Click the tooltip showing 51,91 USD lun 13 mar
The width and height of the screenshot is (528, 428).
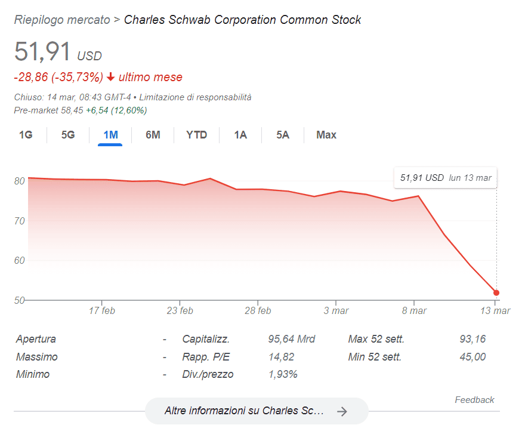[445, 177]
